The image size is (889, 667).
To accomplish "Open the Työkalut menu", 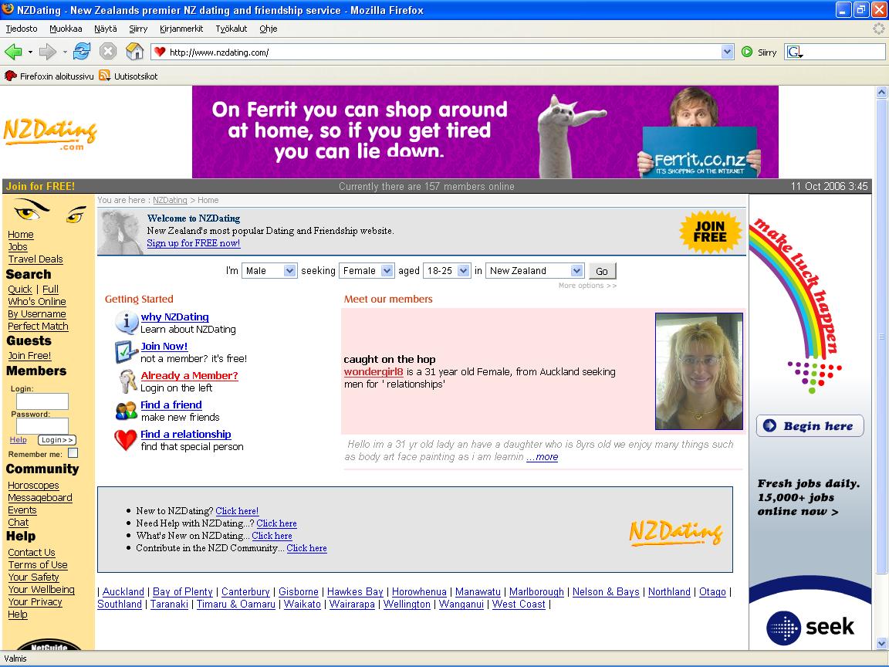I will [232, 29].
